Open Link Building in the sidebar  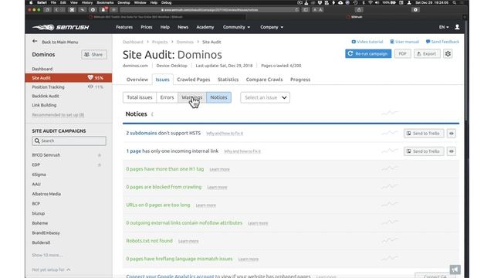44,105
